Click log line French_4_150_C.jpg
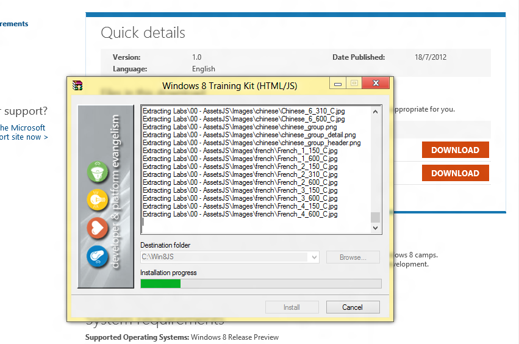Image resolution: width=519 pixels, height=344 pixels. pyautogui.click(x=240, y=206)
